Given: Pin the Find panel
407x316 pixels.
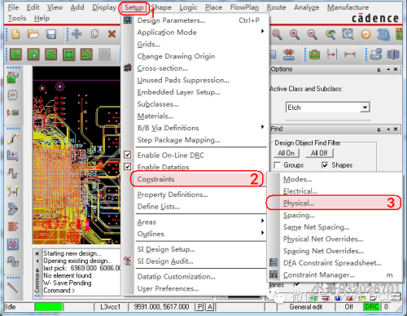Looking at the screenshot, I should click(x=379, y=129).
